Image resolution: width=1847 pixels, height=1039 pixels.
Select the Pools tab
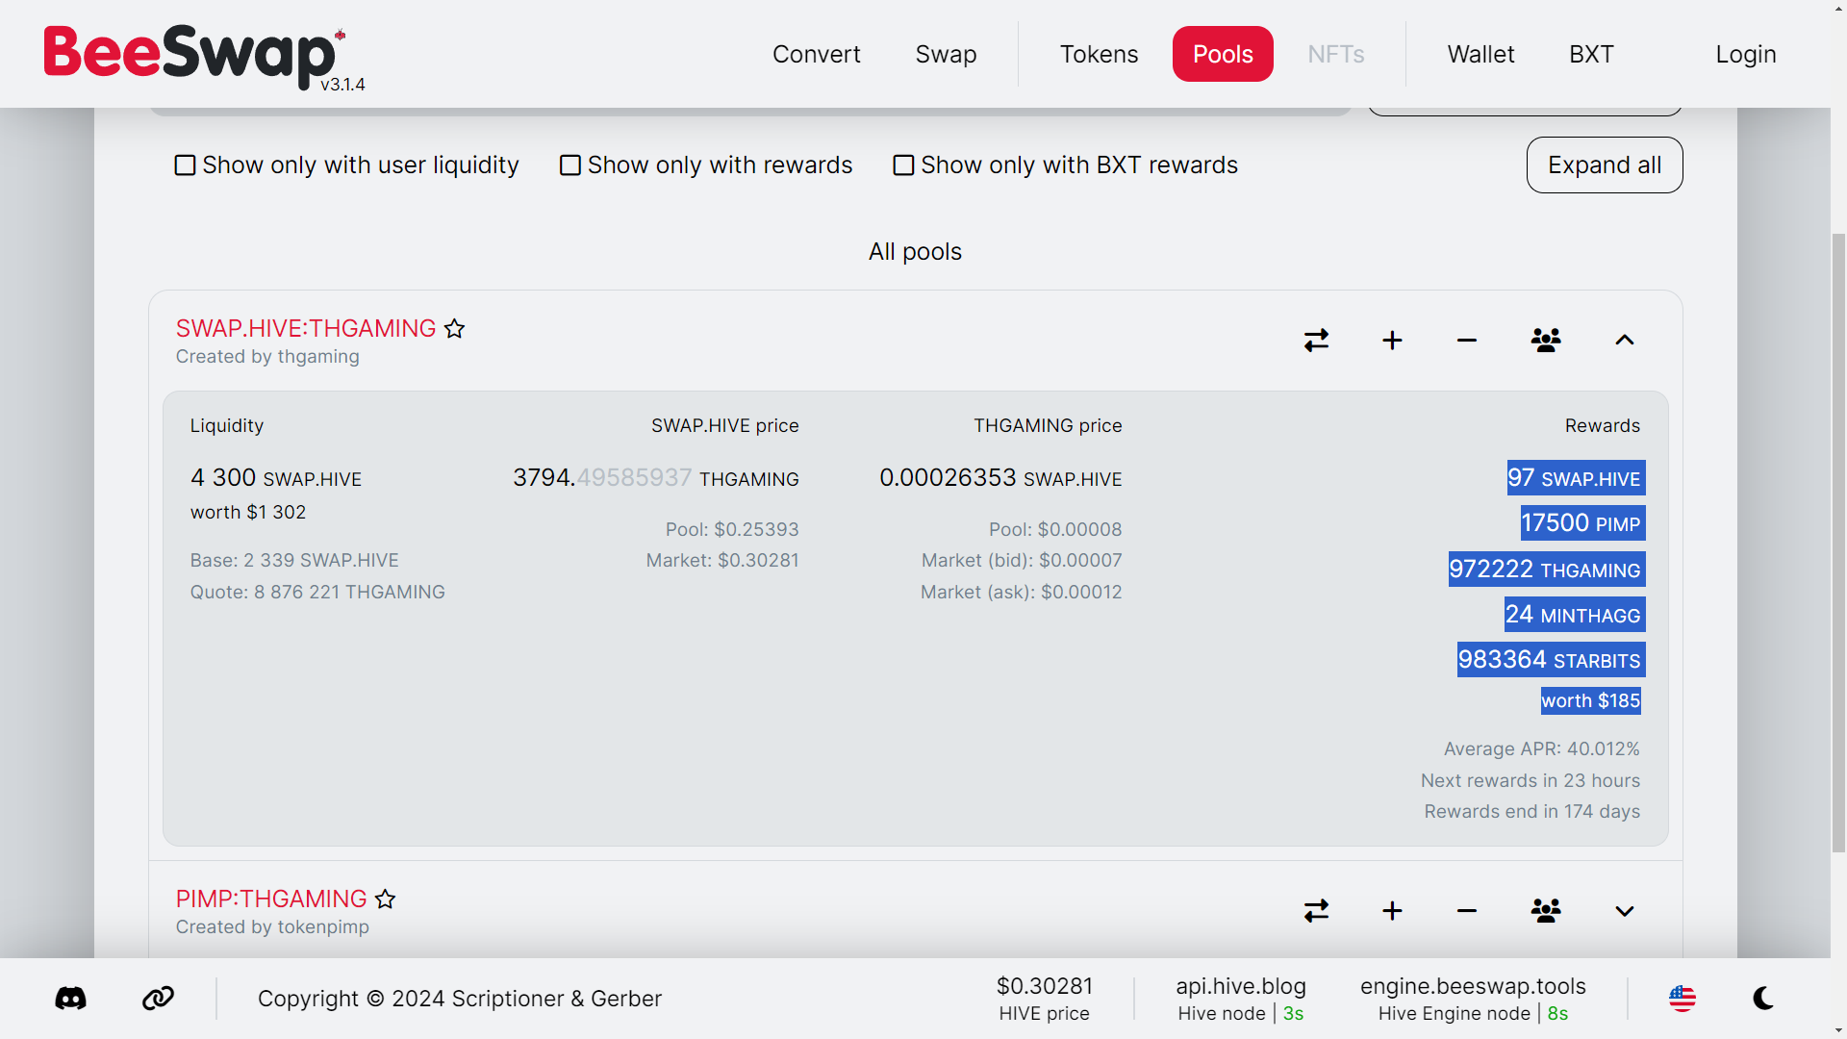click(x=1223, y=55)
